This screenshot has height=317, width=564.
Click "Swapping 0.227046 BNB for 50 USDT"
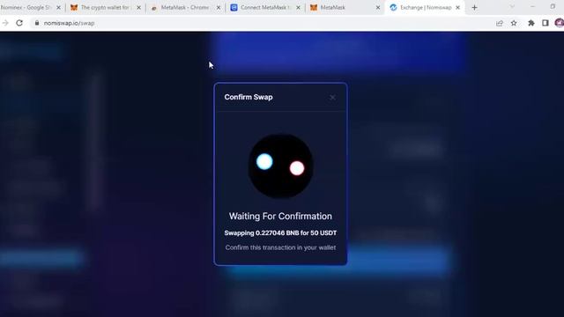coord(280,232)
